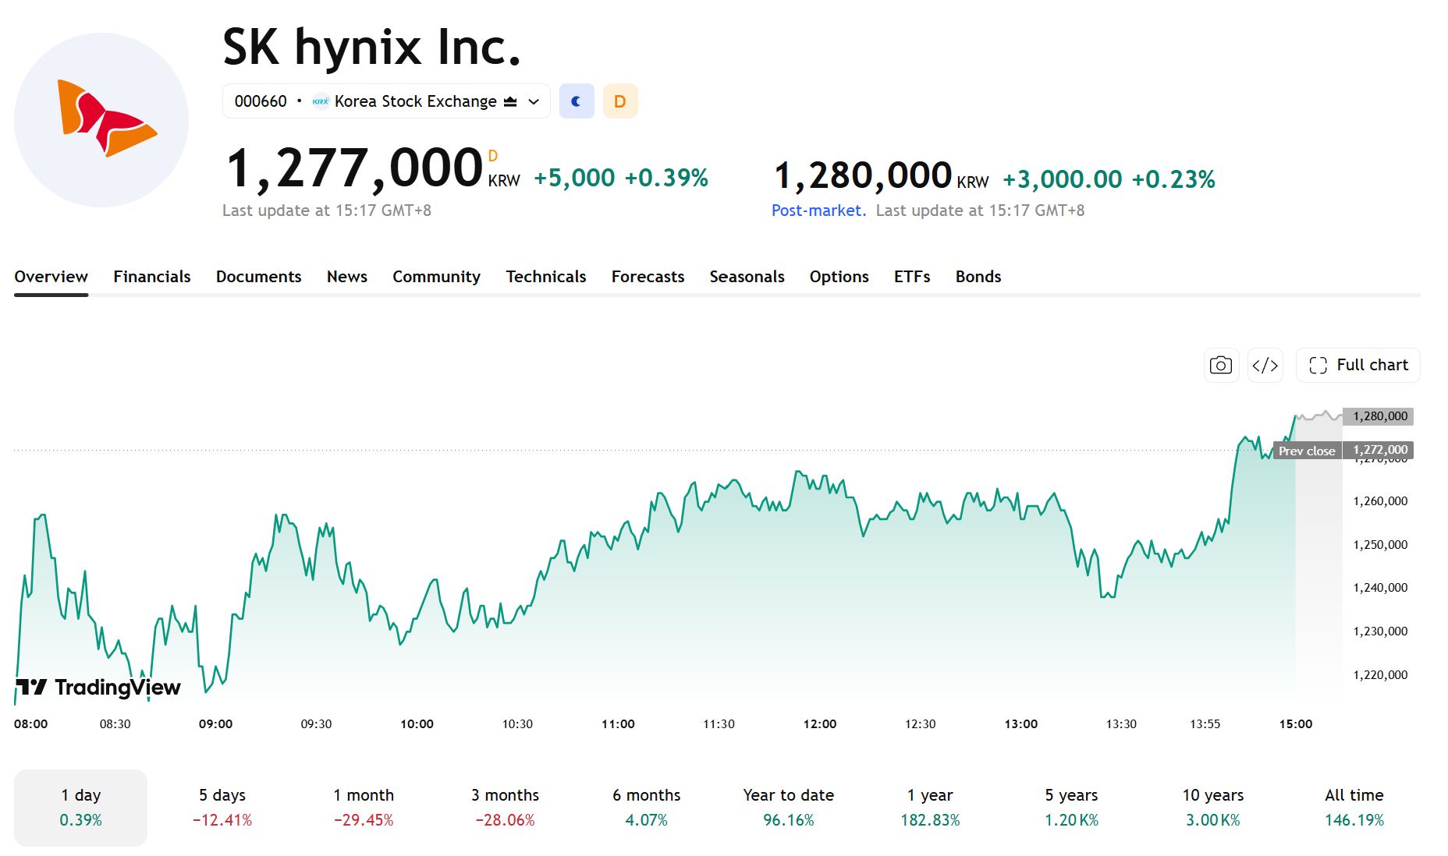Switch to the Technicals tab
Image resolution: width=1448 pixels, height=856 pixels.
546,277
